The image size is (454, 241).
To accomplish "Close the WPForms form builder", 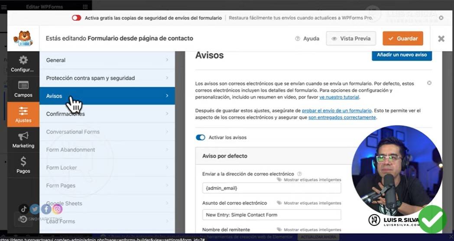I will click(441, 39).
